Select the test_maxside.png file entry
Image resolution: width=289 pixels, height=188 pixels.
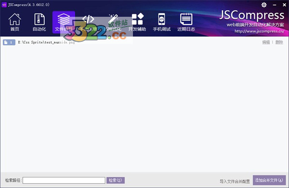46,42
